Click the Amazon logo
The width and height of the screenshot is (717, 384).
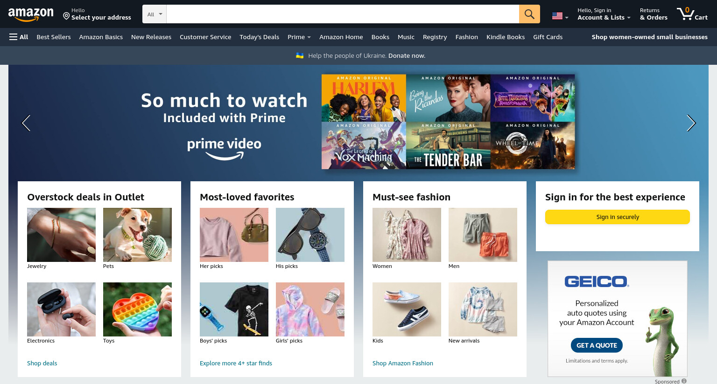pos(31,14)
